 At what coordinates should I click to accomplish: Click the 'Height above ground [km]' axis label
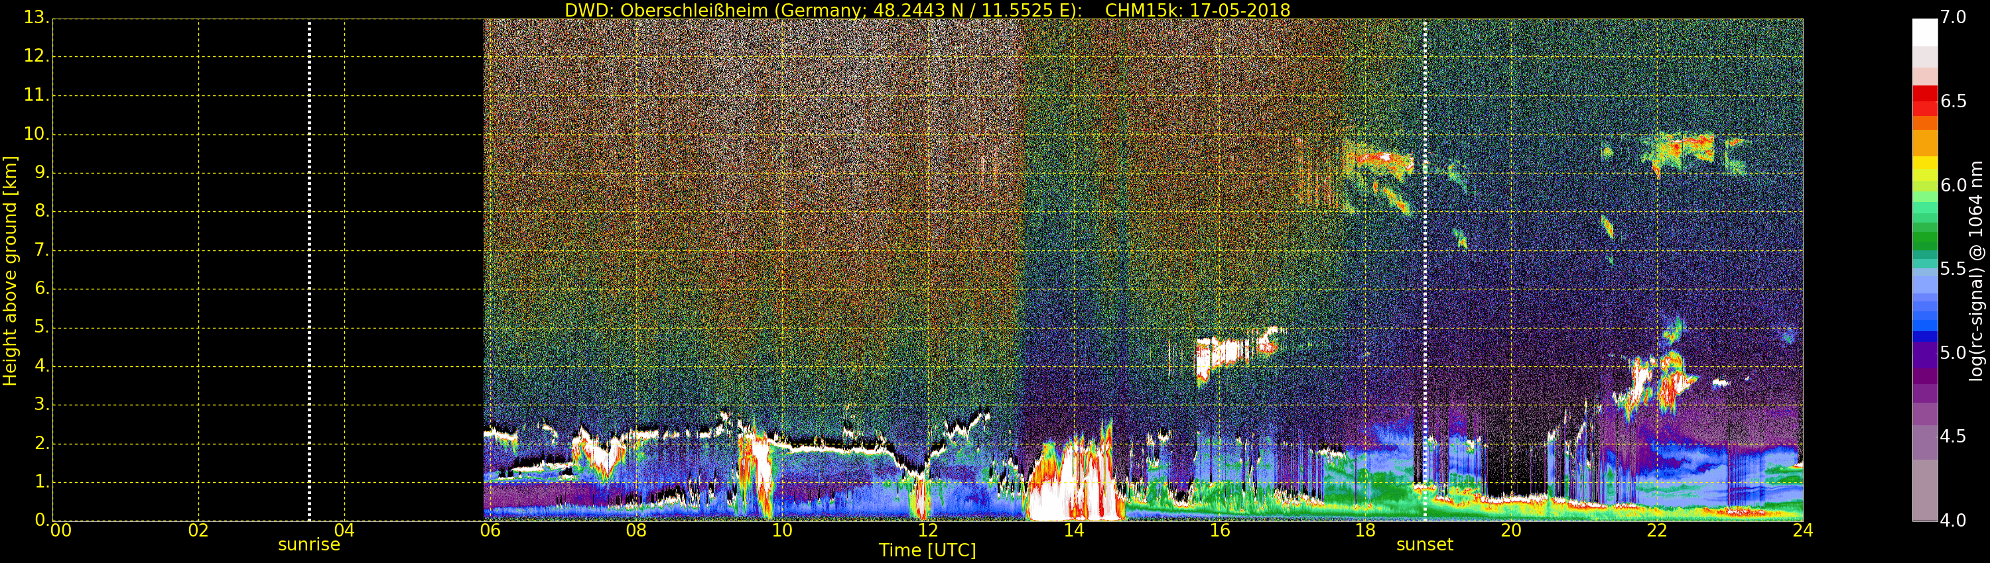pos(9,271)
